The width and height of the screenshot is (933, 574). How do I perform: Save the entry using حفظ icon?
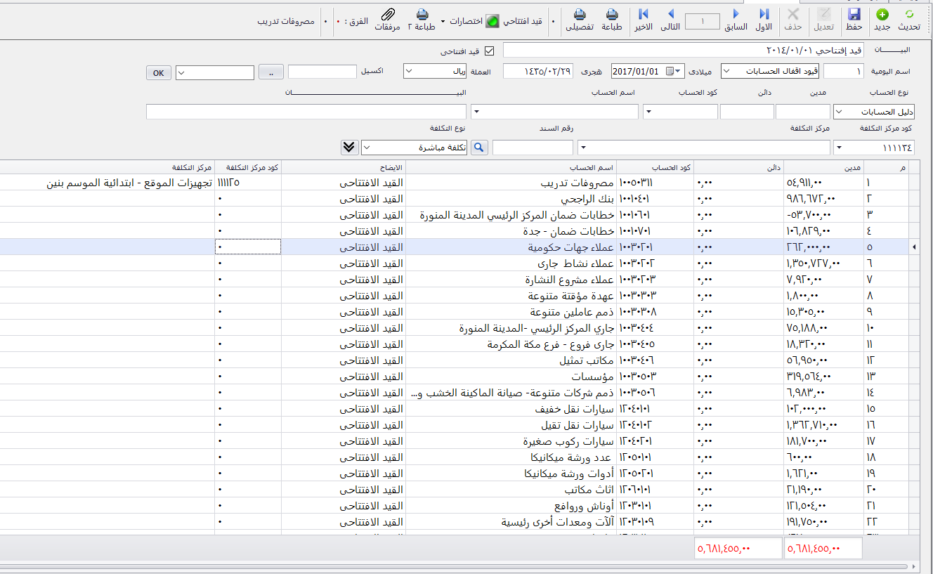pos(854,15)
